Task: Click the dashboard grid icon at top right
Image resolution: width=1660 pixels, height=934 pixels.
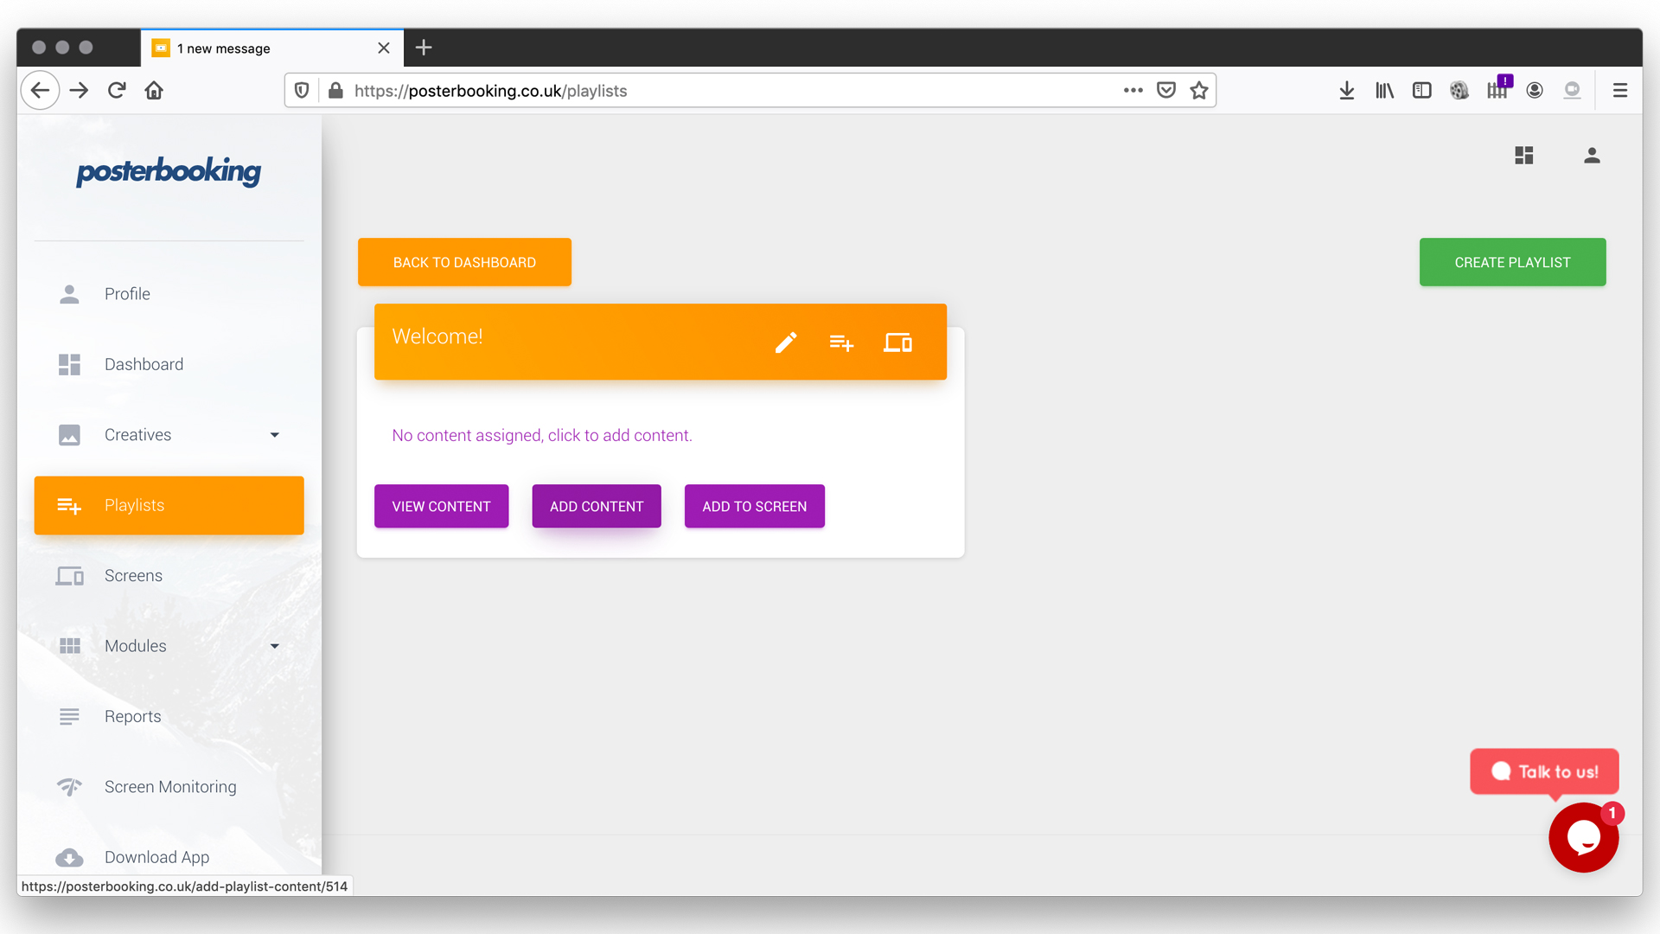Action: pos(1524,156)
